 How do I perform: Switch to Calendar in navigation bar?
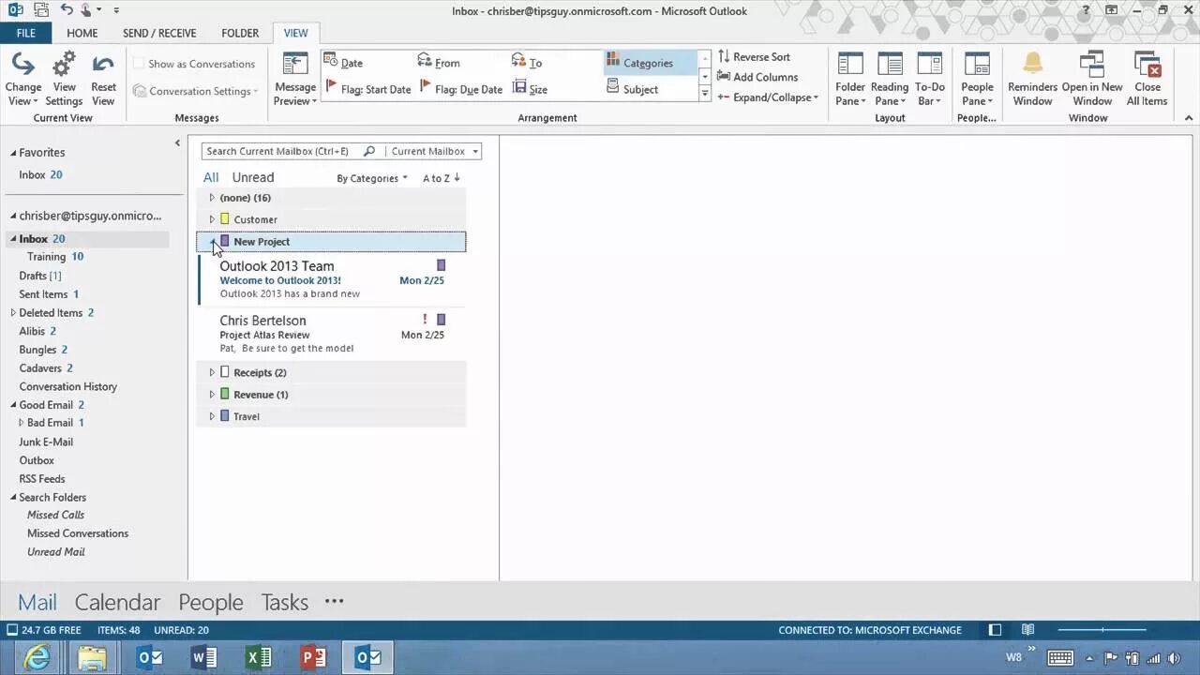coord(117,602)
